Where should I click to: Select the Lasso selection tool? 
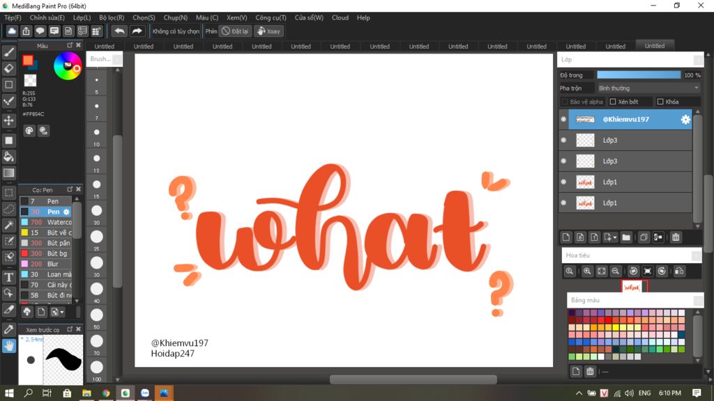(8, 209)
